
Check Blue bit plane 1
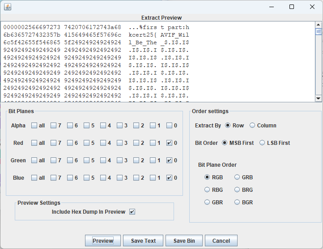click(153, 178)
